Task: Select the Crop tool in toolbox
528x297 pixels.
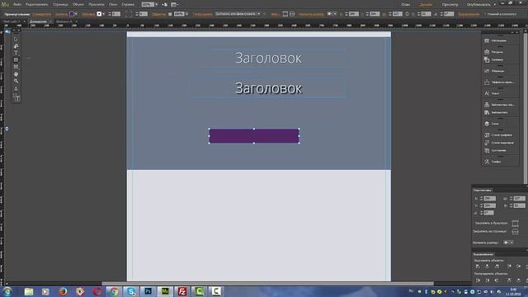Action: click(x=16, y=46)
